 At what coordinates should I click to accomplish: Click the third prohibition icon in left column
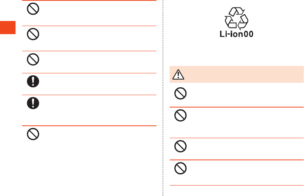click(x=33, y=59)
